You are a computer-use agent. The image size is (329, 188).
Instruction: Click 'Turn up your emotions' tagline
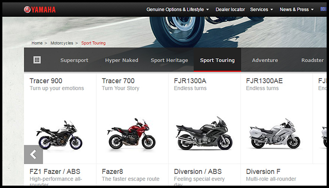pyautogui.click(x=57, y=88)
